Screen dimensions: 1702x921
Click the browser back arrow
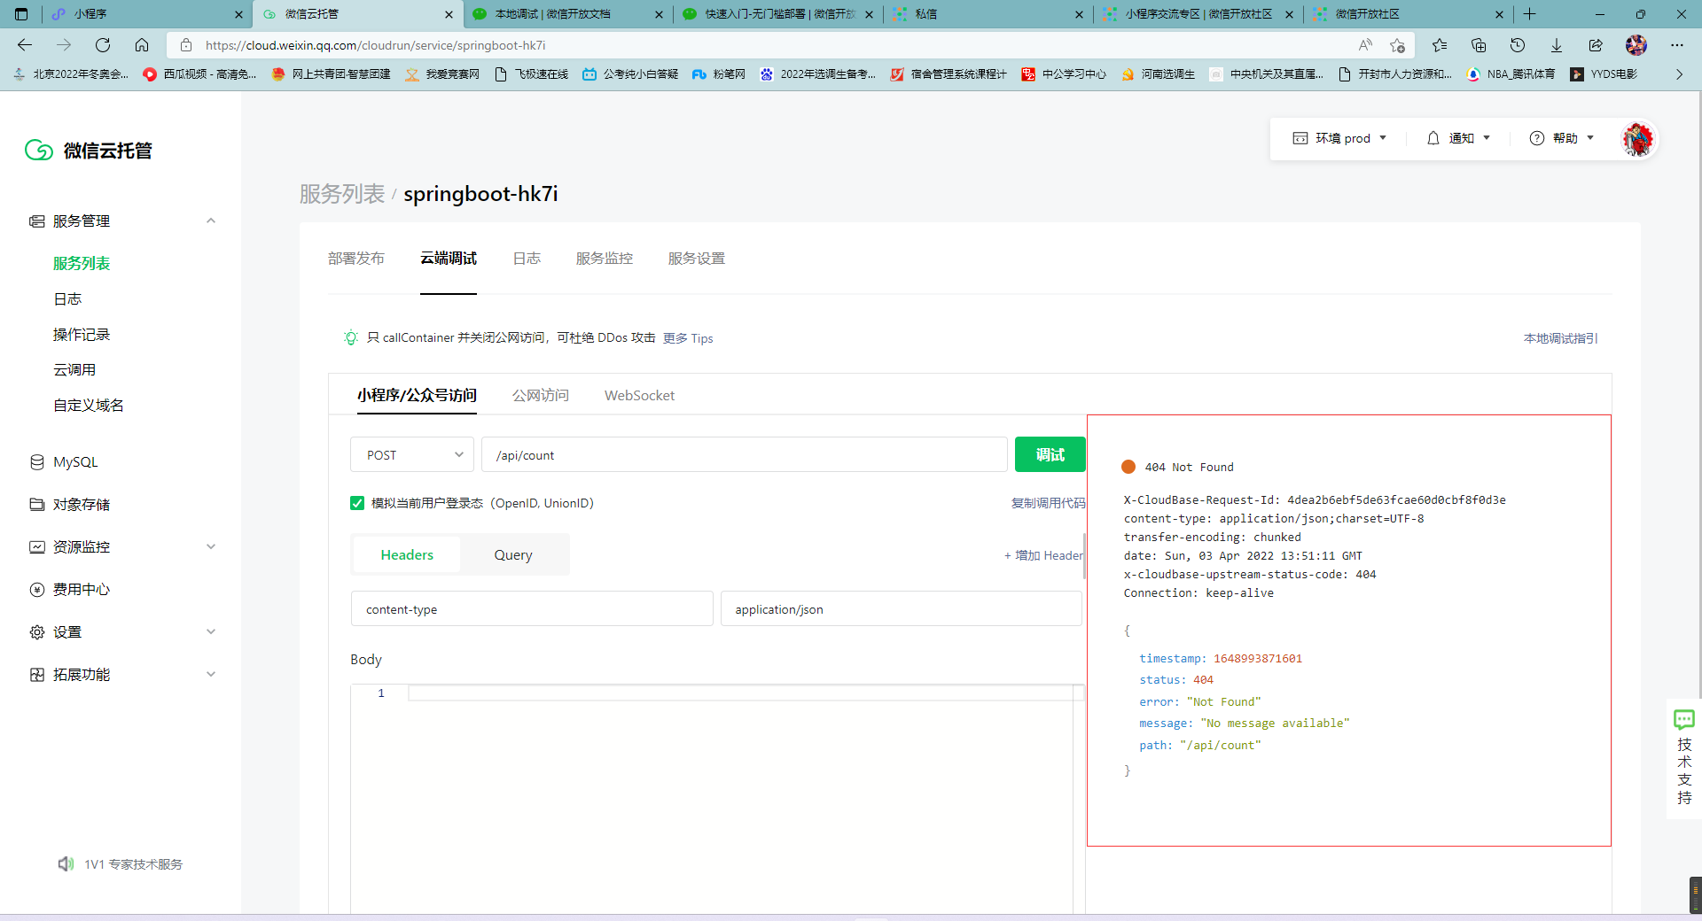25,45
